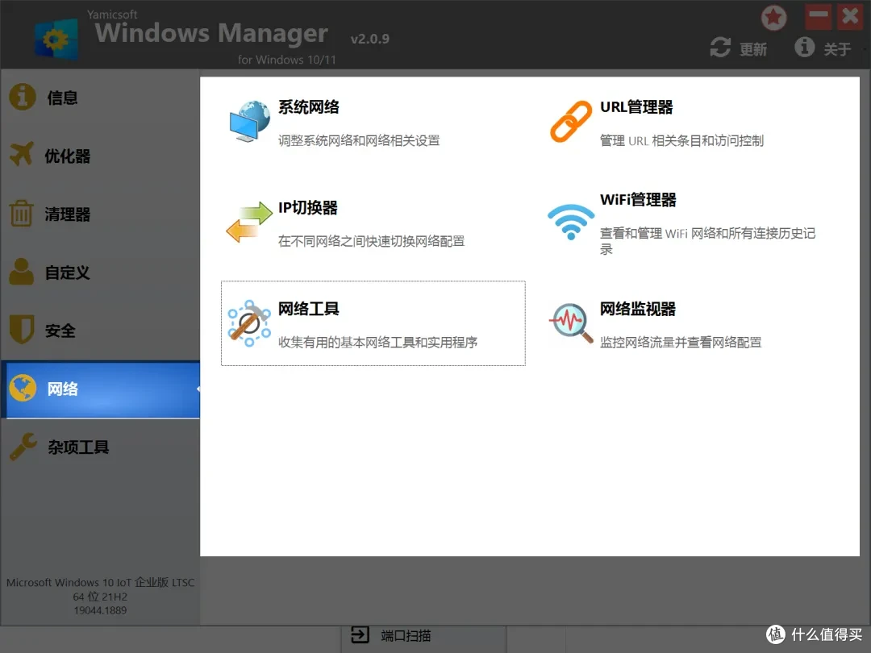This screenshot has width=871, height=653.
Task: Open the WiFi管理器 signal icon
Action: coord(571,222)
